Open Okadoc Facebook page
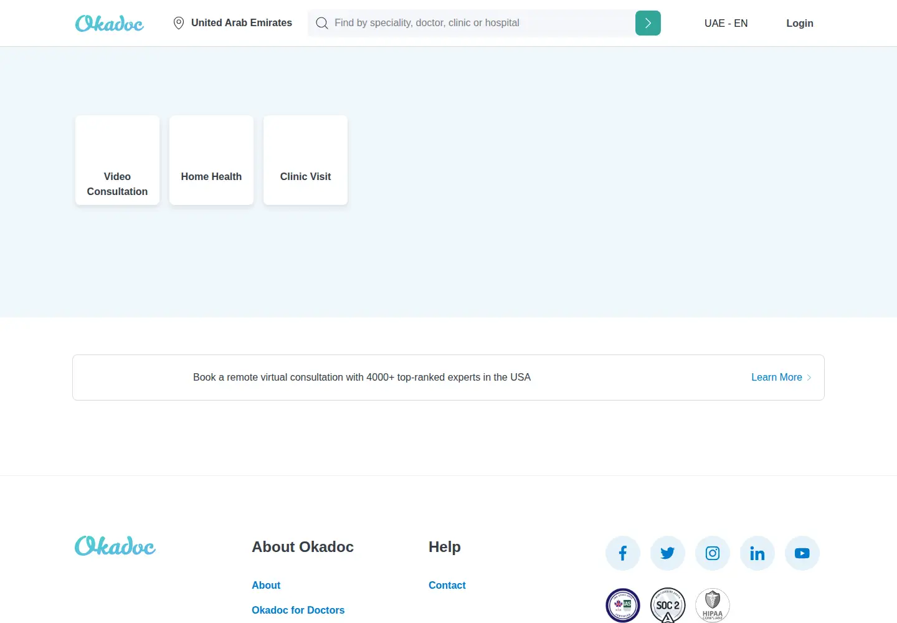The height and width of the screenshot is (623, 897). pyautogui.click(x=623, y=553)
